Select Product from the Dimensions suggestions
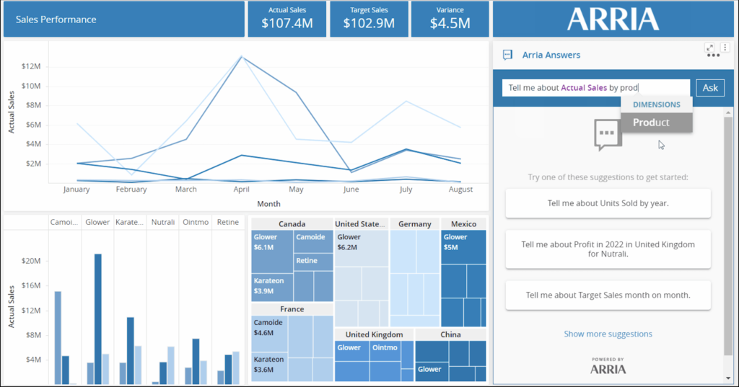 pyautogui.click(x=657, y=123)
